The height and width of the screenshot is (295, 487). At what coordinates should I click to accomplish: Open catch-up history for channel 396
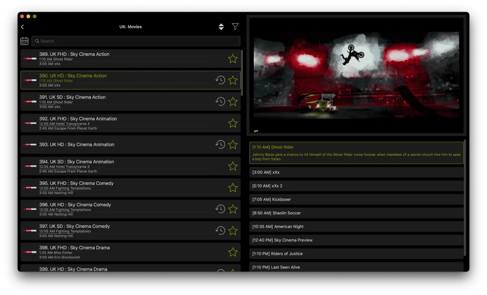point(220,209)
